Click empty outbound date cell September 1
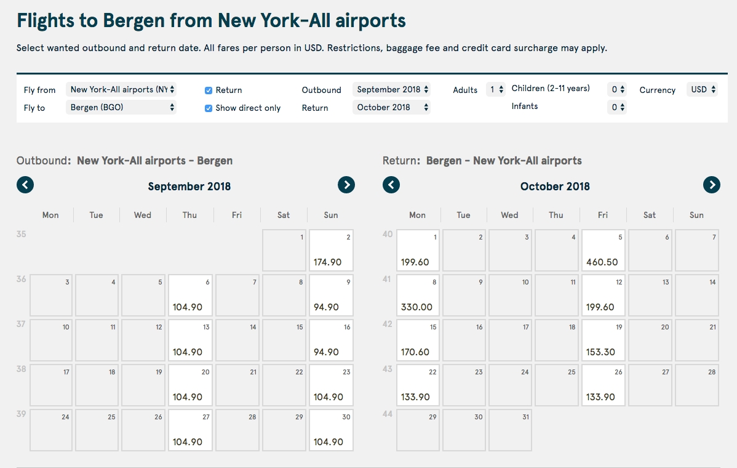Viewport: 737px width, 468px height. (x=284, y=250)
